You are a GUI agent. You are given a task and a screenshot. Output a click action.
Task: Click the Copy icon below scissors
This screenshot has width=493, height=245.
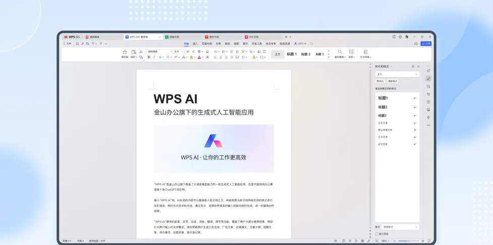pos(141,57)
